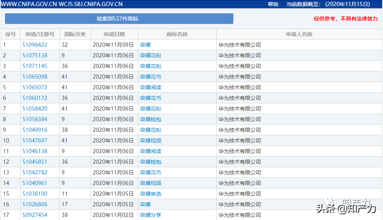Open trademark 荣耀视频 in row 10

point(150,141)
